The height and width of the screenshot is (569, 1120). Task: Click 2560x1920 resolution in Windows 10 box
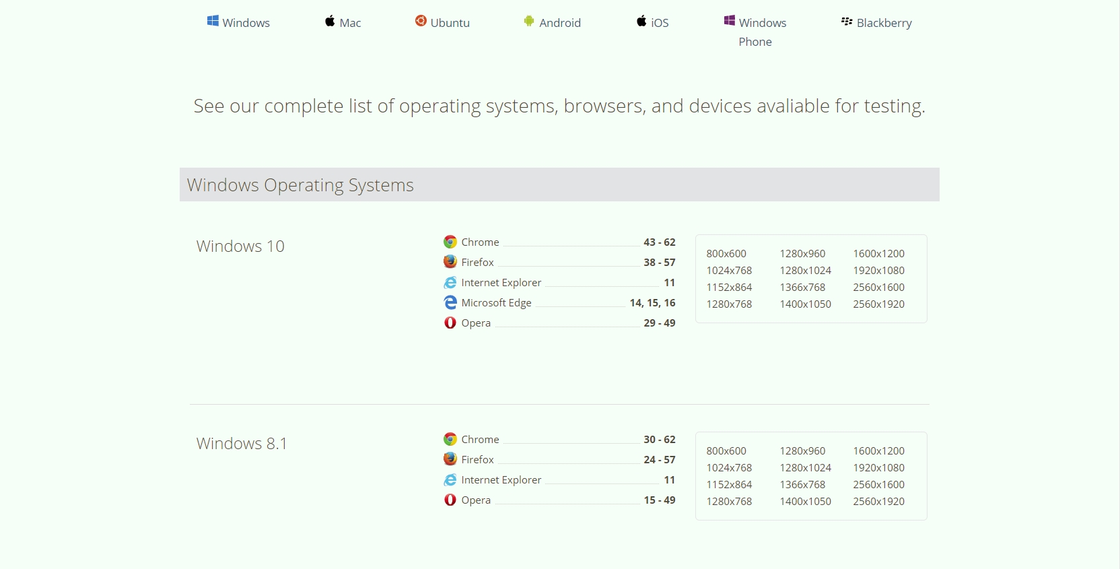pyautogui.click(x=879, y=304)
